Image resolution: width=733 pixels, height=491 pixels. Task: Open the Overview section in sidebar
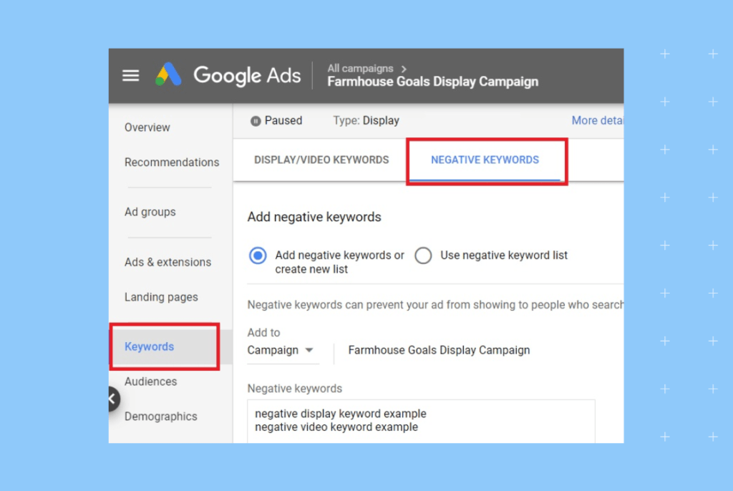coord(147,127)
